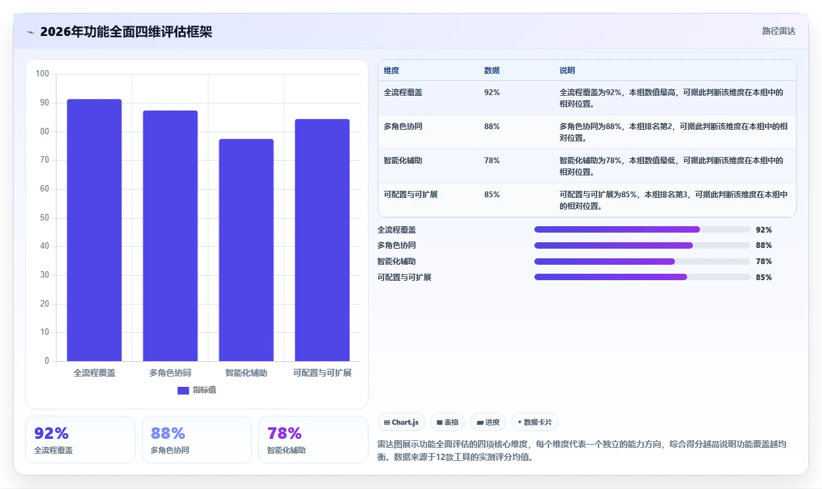This screenshot has width=822, height=489.
Task: Select the 多角色协同 cell in the table
Action: pyautogui.click(x=403, y=127)
